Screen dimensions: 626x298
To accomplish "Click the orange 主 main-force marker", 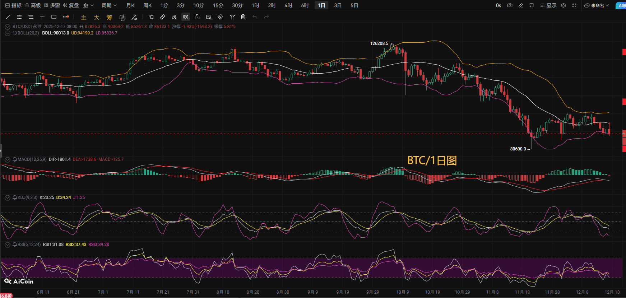I will click(84, 17).
